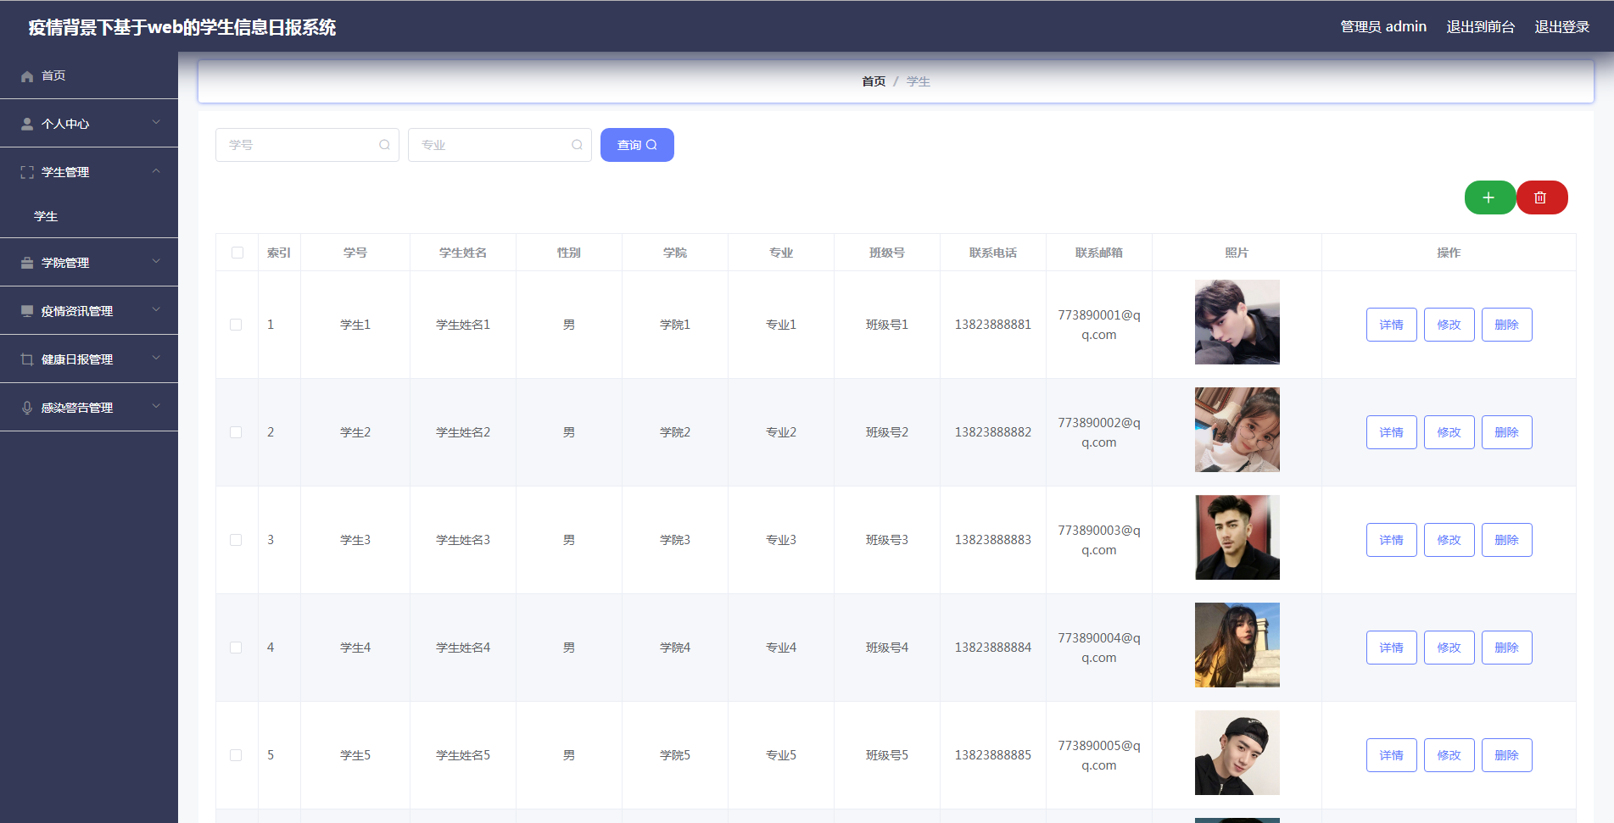
Task: Open the photo thumbnail of 学生2
Action: (1237, 430)
